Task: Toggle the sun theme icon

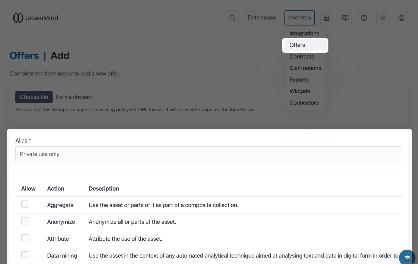Action: [x=383, y=18]
